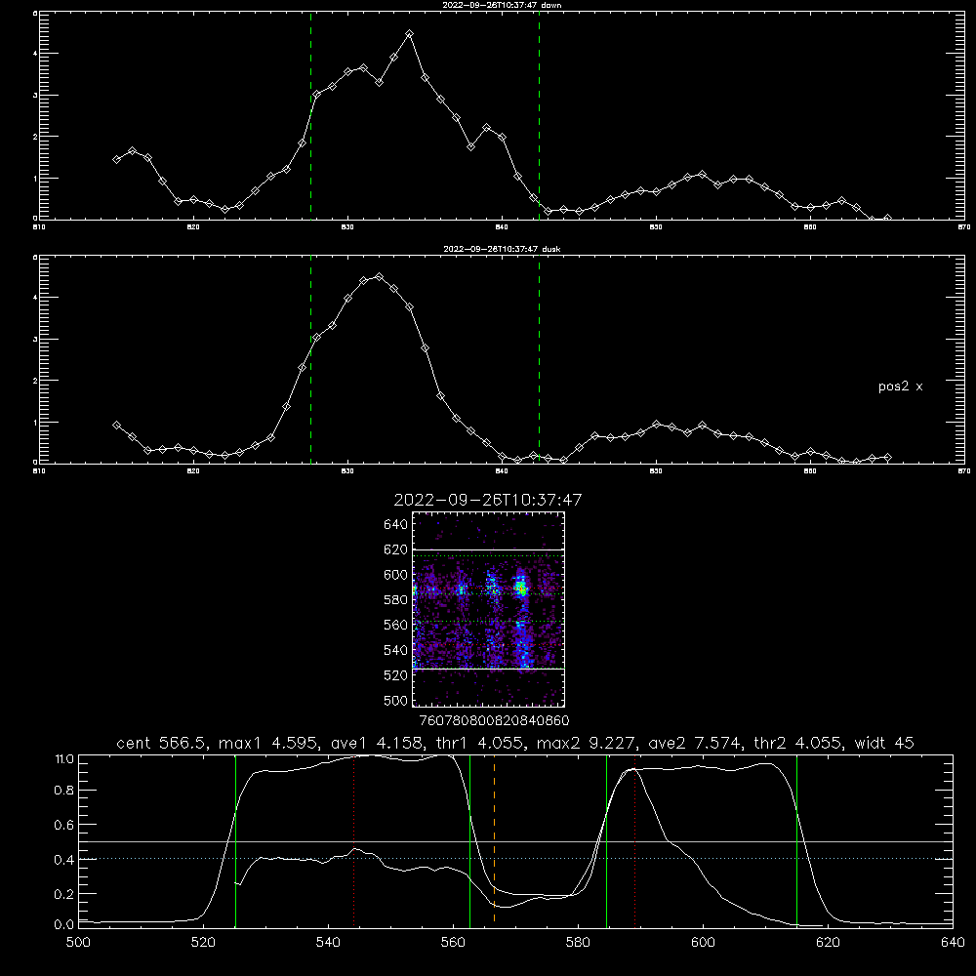Click the solid green line near 585
Viewport: 976px width, 976px height.
coord(606,840)
